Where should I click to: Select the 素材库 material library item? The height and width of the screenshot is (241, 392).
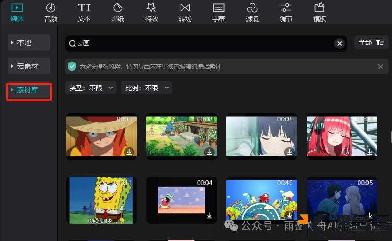pyautogui.click(x=29, y=90)
